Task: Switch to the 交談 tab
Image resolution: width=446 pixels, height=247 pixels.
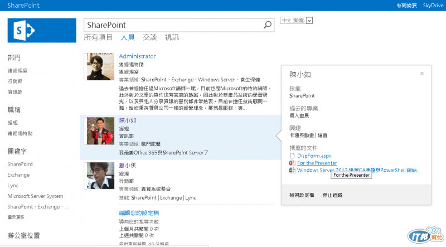Action: pyautogui.click(x=149, y=37)
